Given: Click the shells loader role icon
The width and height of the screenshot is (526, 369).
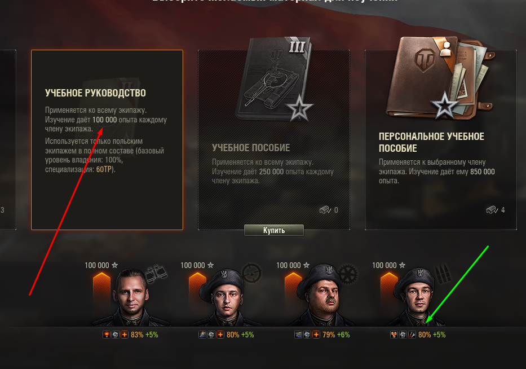Looking at the screenshot, I should click(443, 274).
